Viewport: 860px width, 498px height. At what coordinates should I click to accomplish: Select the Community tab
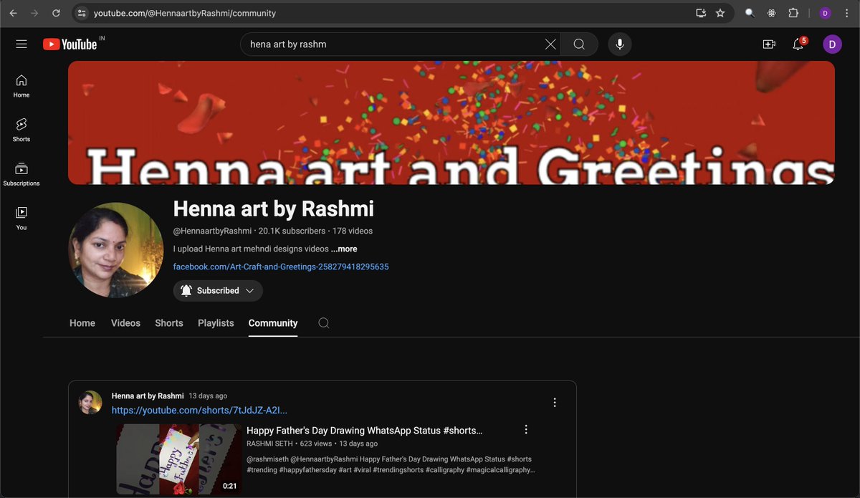pos(273,323)
